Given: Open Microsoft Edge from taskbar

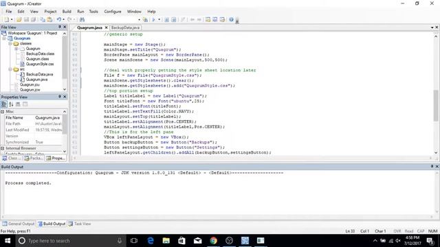Looking at the screenshot, I should [x=151, y=241].
